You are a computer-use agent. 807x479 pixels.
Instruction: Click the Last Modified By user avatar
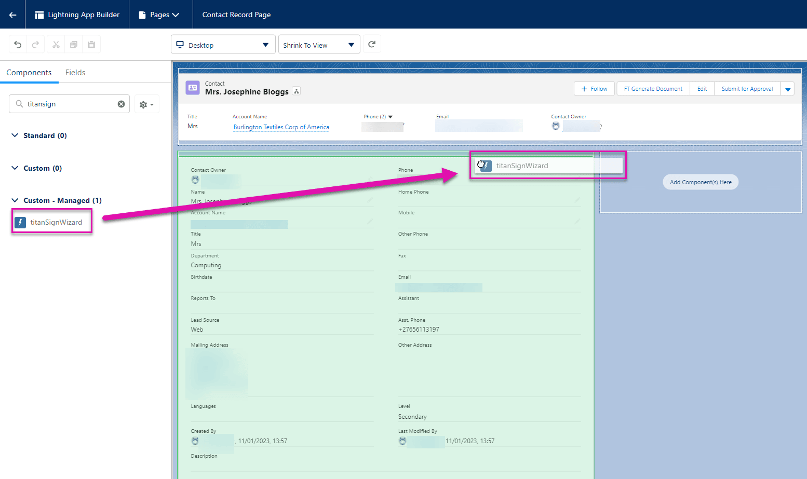click(402, 441)
